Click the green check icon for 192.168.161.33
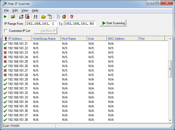The width and height of the screenshot is (175, 130). (5, 97)
